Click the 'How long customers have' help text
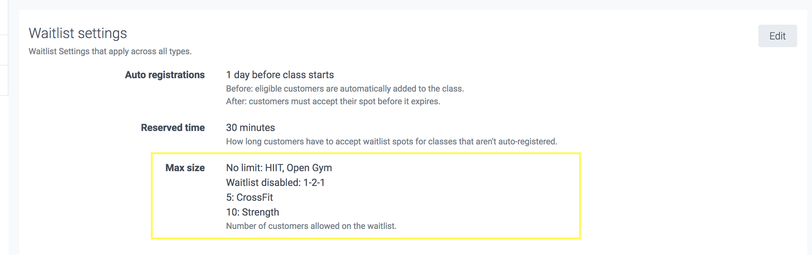The height and width of the screenshot is (255, 812). click(x=391, y=142)
